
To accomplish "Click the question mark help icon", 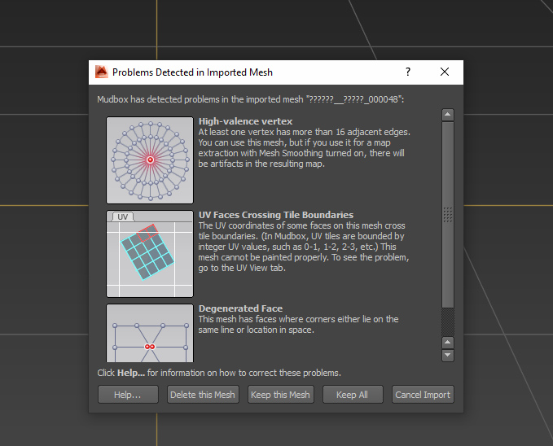I will click(x=408, y=72).
